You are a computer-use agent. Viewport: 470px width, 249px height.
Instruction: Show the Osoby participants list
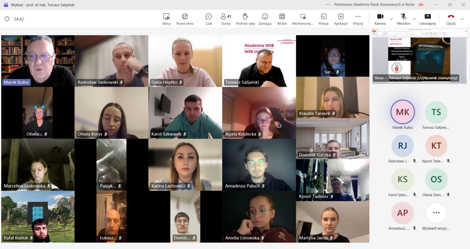click(x=226, y=19)
